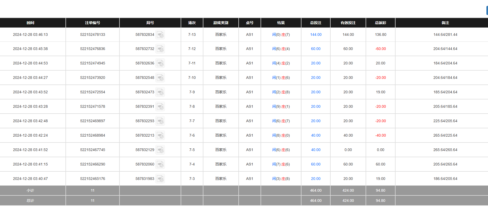
Task: Click the 时间 column header
Action: 30,23
